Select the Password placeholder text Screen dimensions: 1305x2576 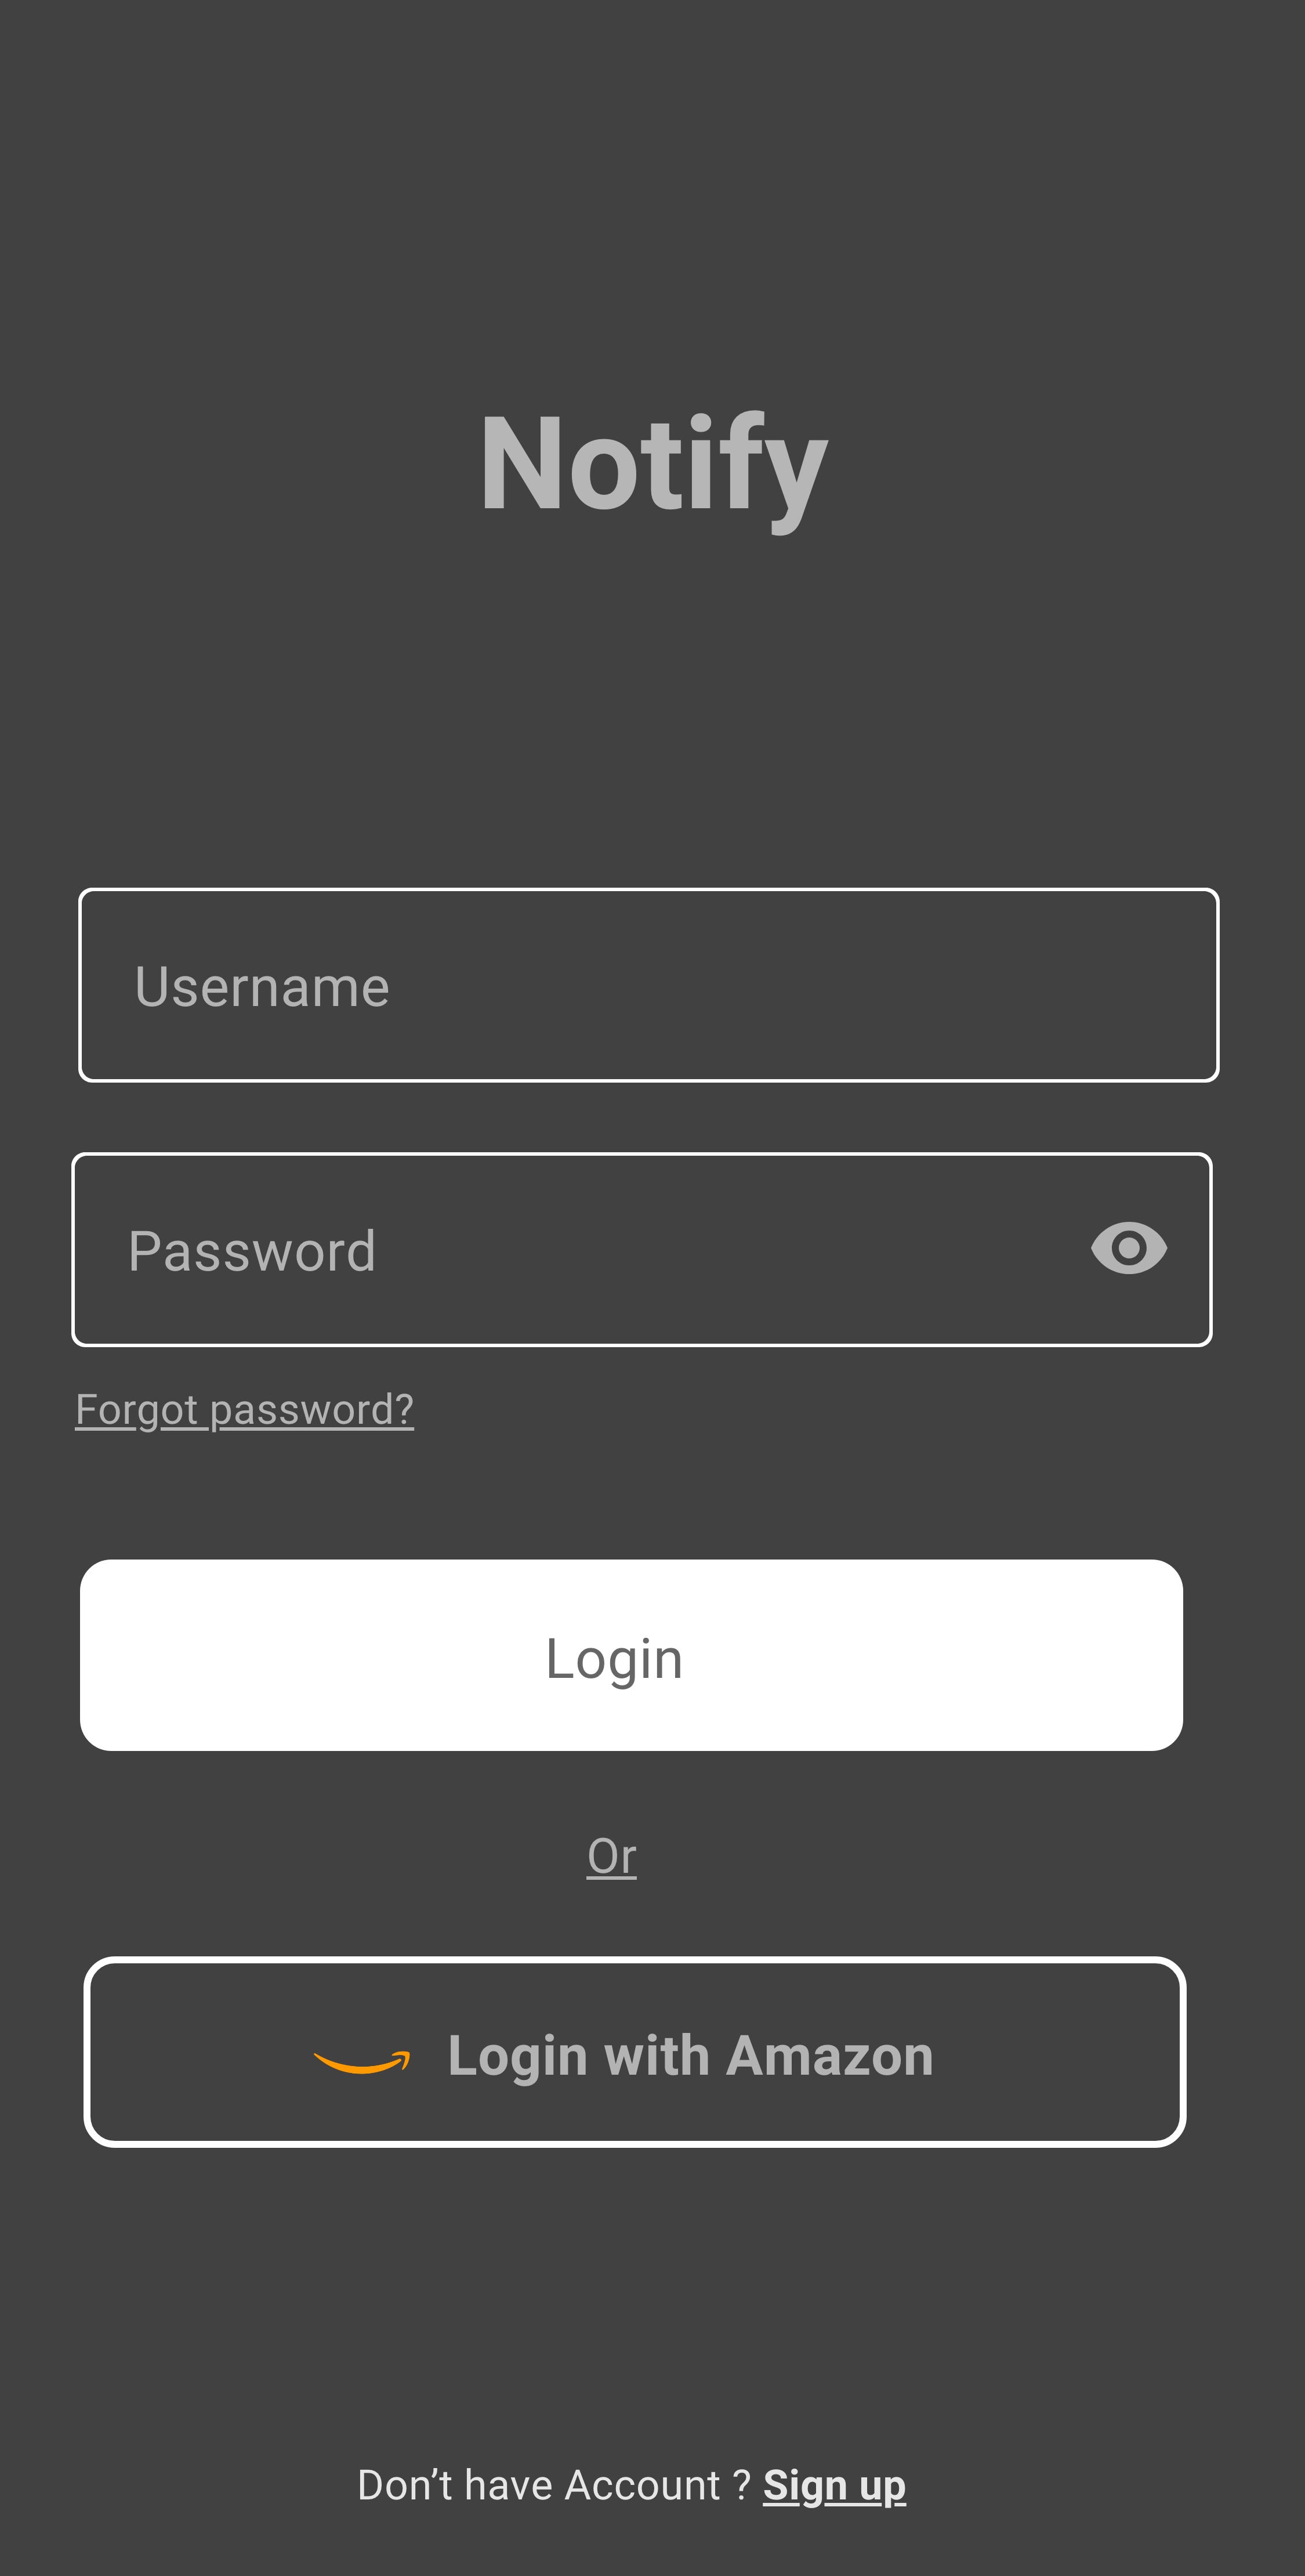(252, 1251)
